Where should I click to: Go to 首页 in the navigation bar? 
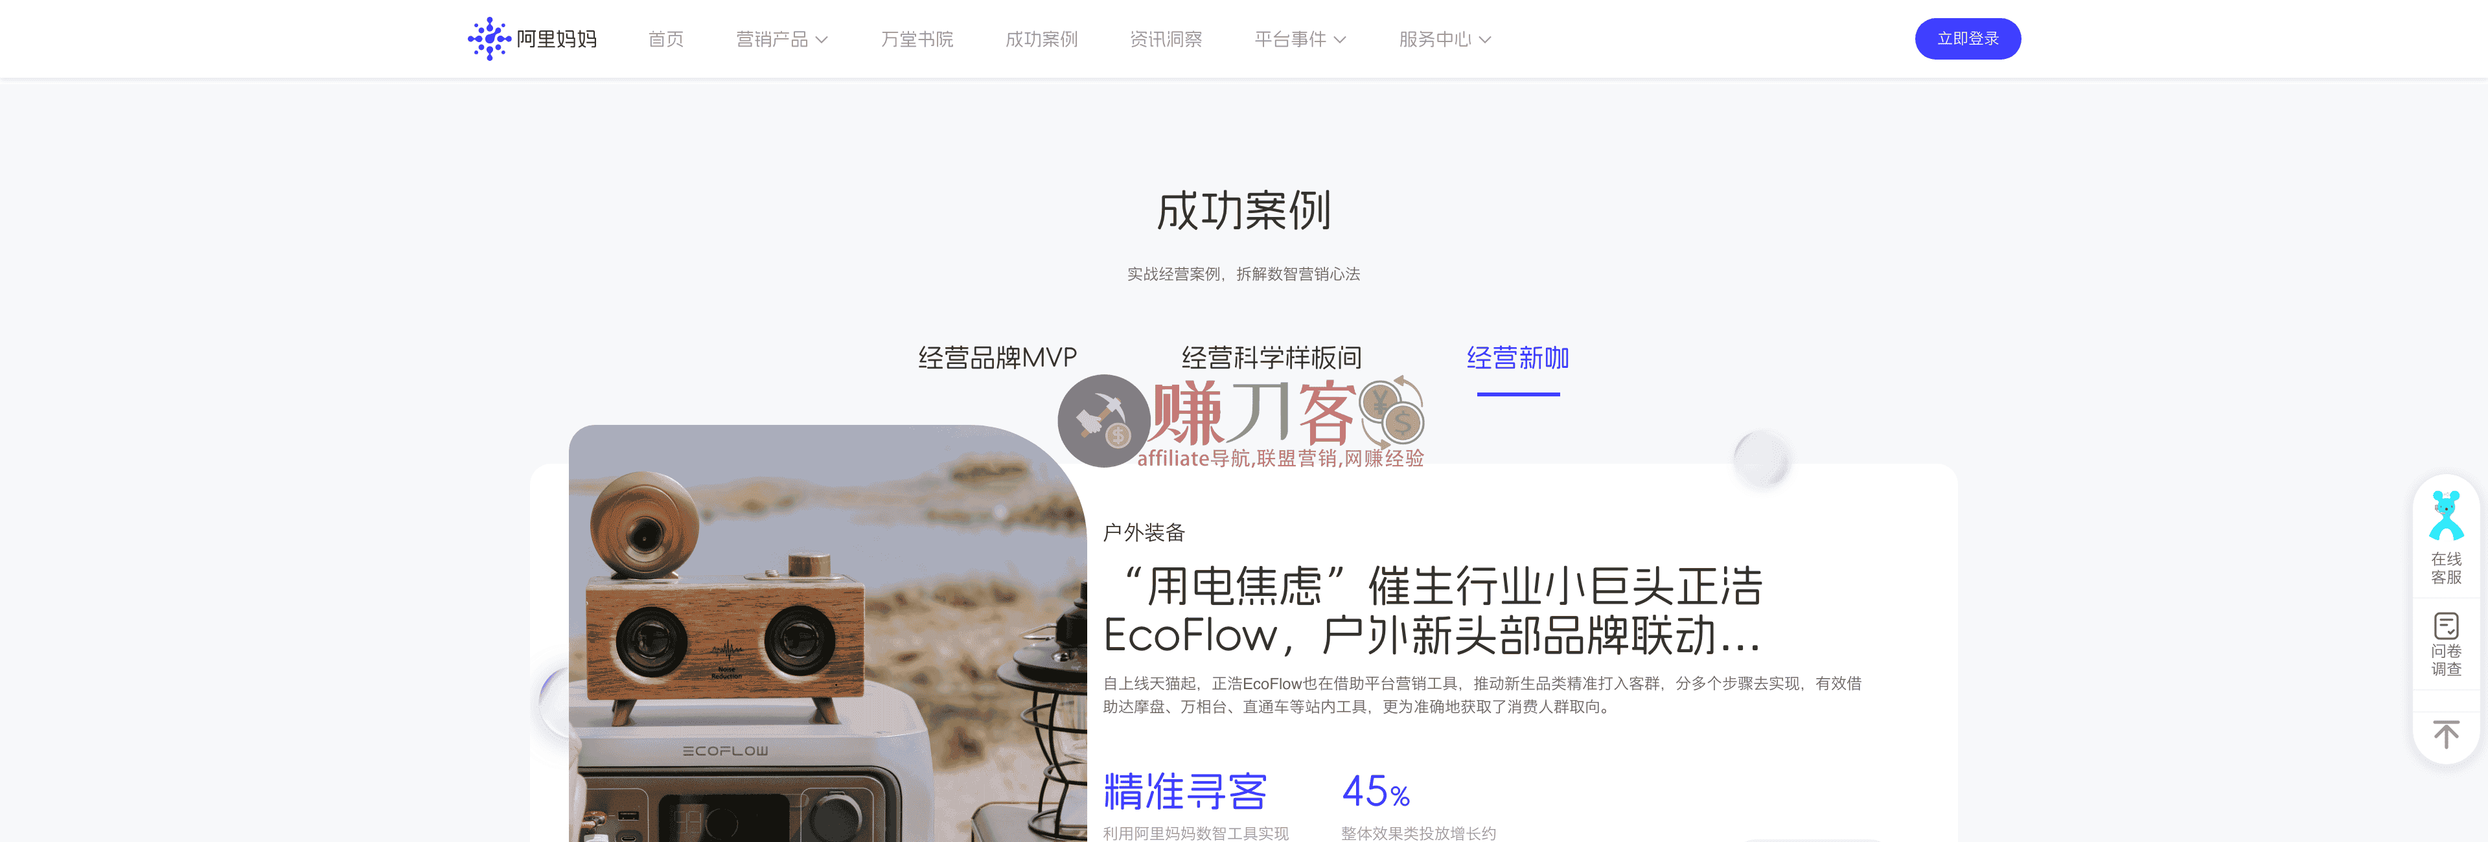point(665,40)
